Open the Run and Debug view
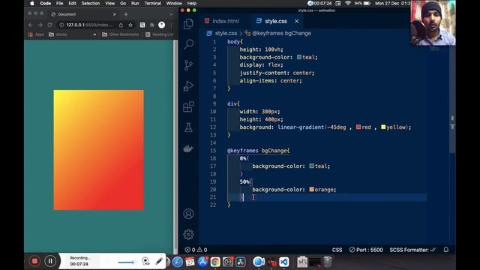Screen dimensions: 480x270 188,86
